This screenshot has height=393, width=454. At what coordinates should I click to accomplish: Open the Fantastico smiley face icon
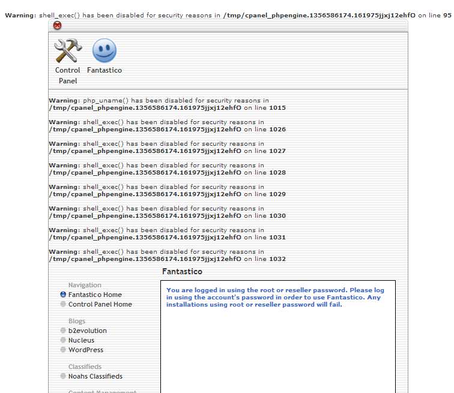pyautogui.click(x=104, y=50)
